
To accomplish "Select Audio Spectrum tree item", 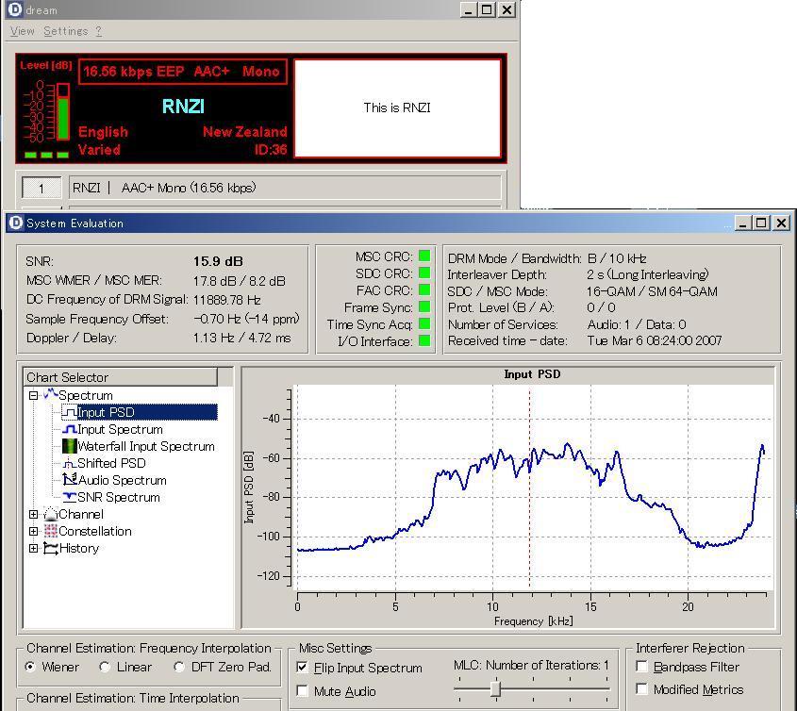I will [122, 480].
